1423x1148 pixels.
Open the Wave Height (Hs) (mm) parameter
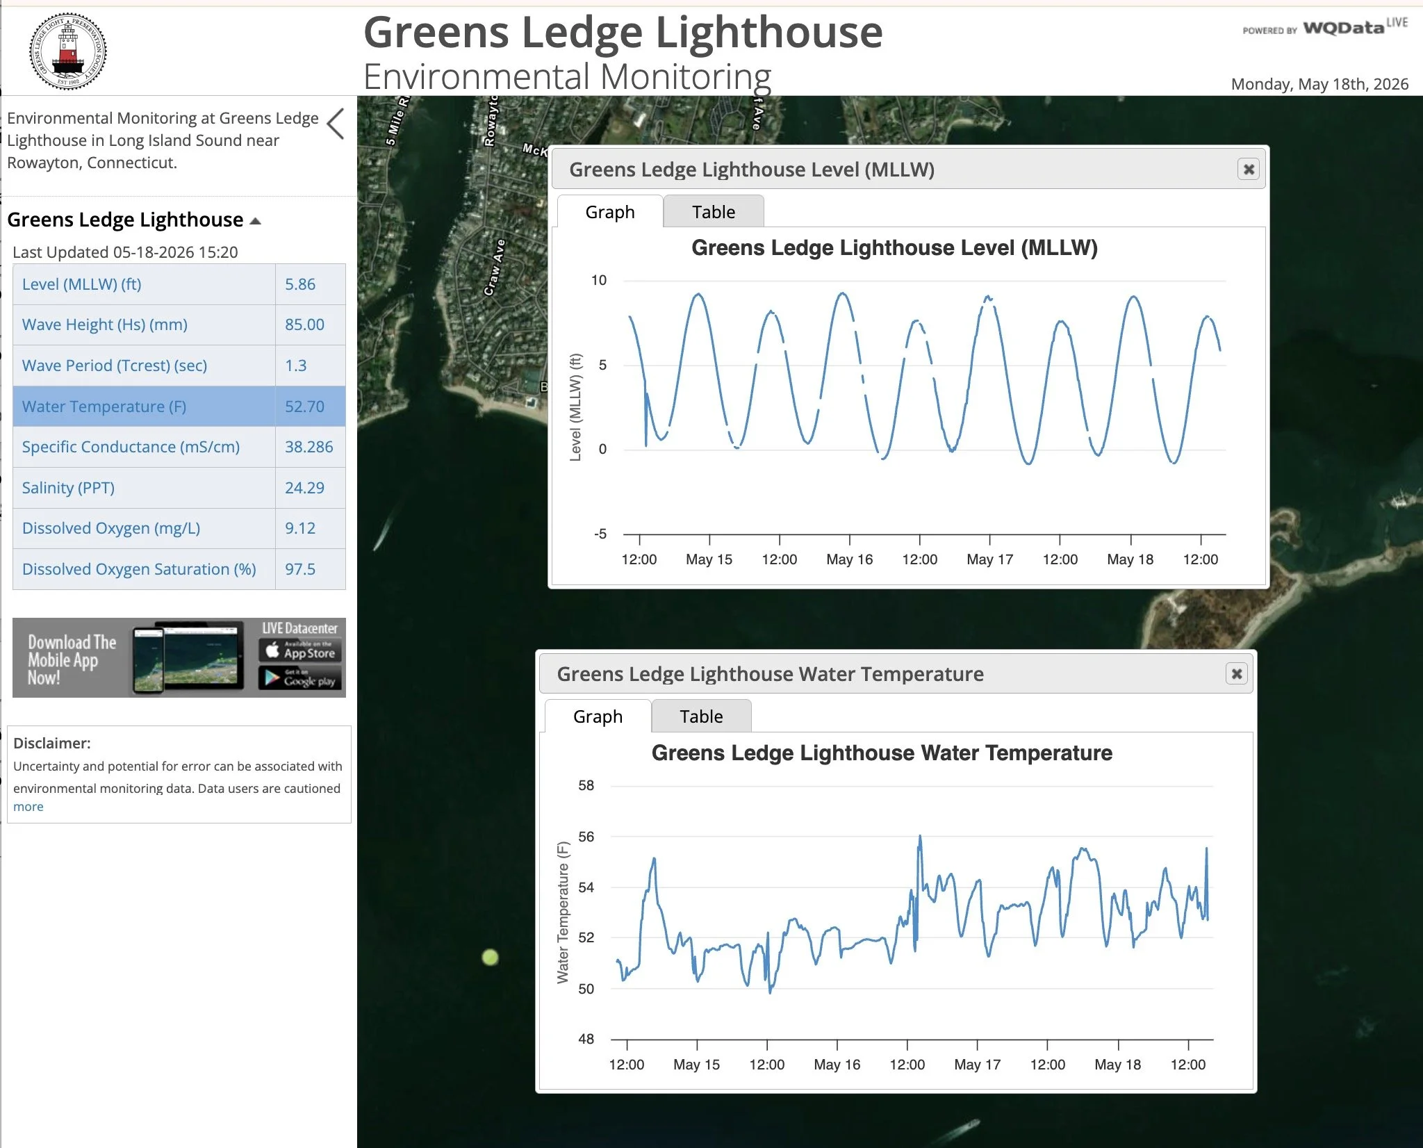click(105, 325)
